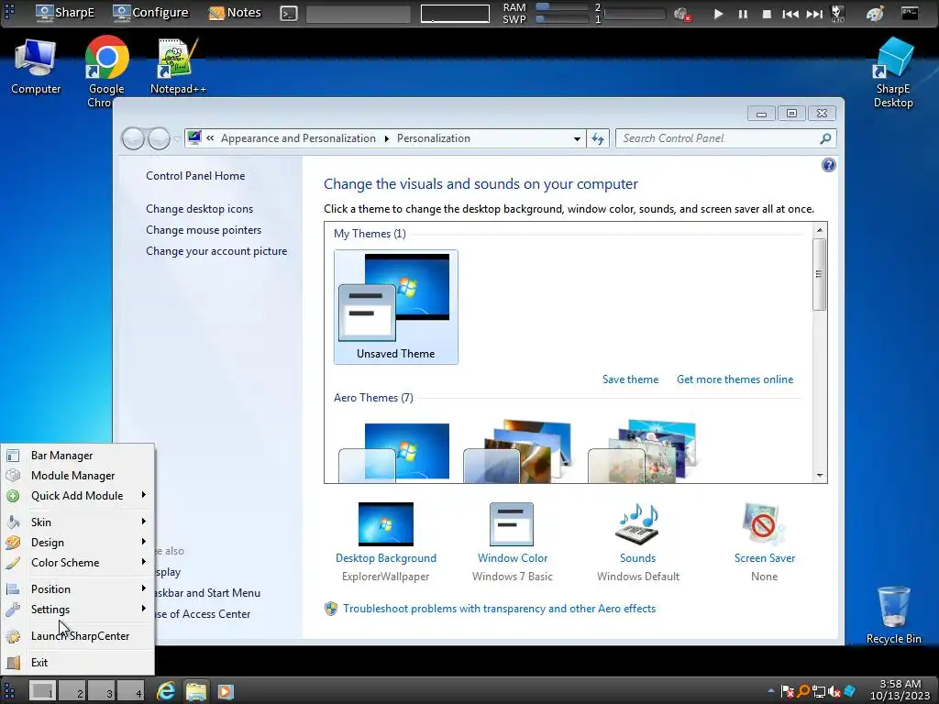This screenshot has height=704, width=939.
Task: Switch to virtual desktop 3 on taskbar
Action: [103, 691]
